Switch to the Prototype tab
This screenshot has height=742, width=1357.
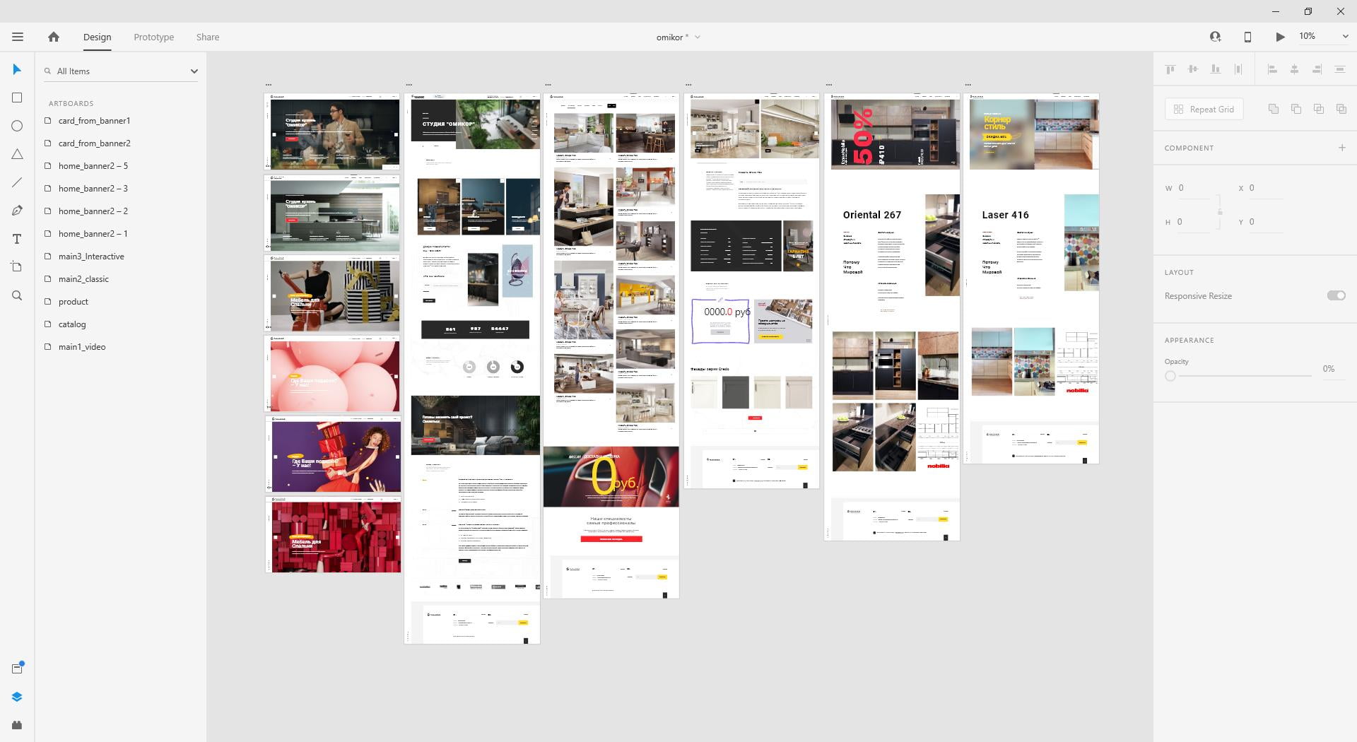153,37
